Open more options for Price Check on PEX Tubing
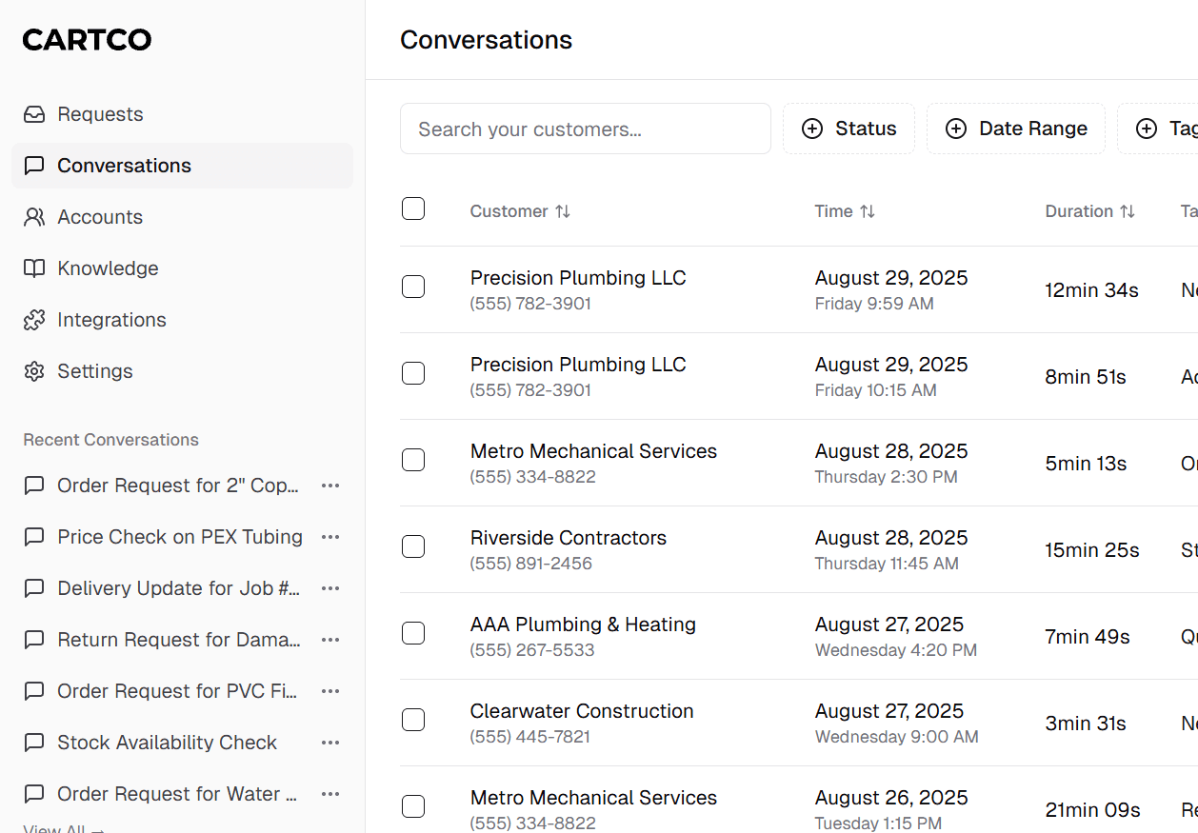The width and height of the screenshot is (1198, 833). click(x=330, y=537)
